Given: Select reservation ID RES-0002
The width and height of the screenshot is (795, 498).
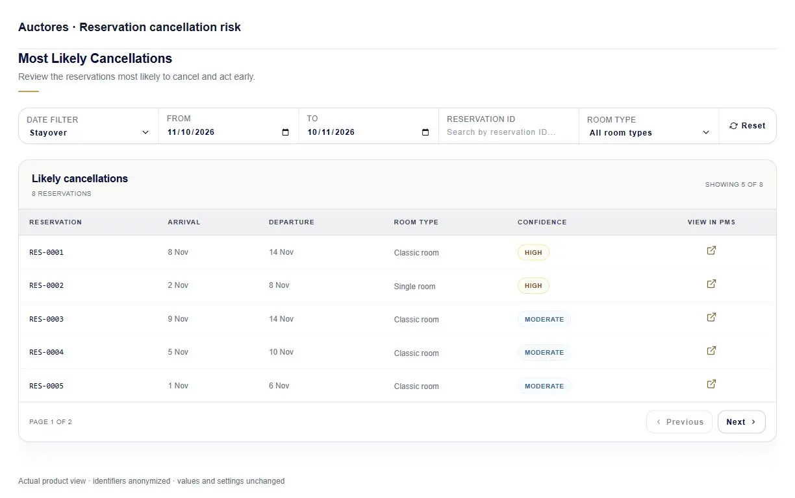Looking at the screenshot, I should click(x=46, y=285).
